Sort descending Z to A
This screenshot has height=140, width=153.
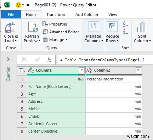(x=125, y=32)
